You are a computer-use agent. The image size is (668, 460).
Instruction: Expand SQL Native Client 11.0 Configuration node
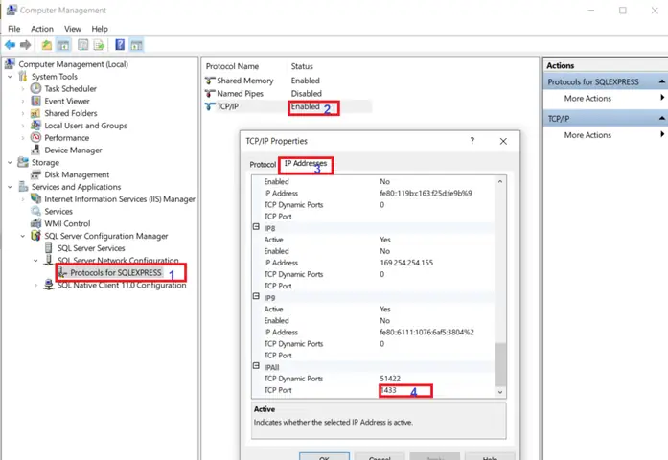click(35, 286)
